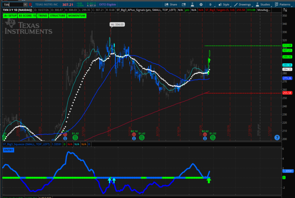Viewport: 295px width, 198px height.
Task: Open the chart snapshot clock icon
Action: [x=184, y=5]
